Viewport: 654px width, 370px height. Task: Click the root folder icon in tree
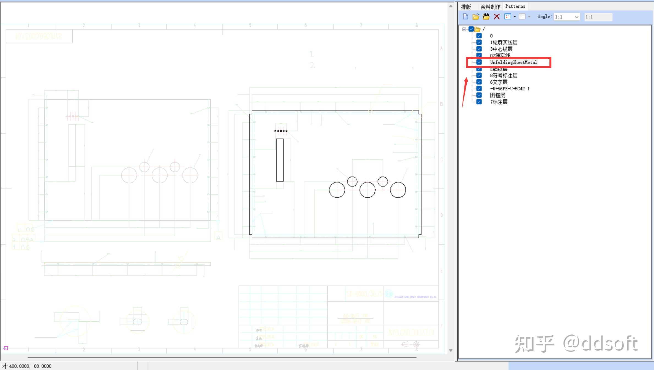477,29
